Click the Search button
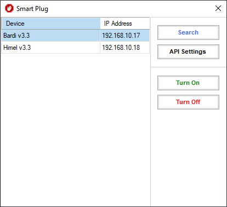 point(188,32)
